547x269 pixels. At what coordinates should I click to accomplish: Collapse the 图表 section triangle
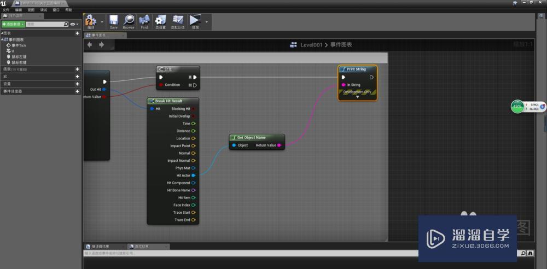[x=2, y=33]
